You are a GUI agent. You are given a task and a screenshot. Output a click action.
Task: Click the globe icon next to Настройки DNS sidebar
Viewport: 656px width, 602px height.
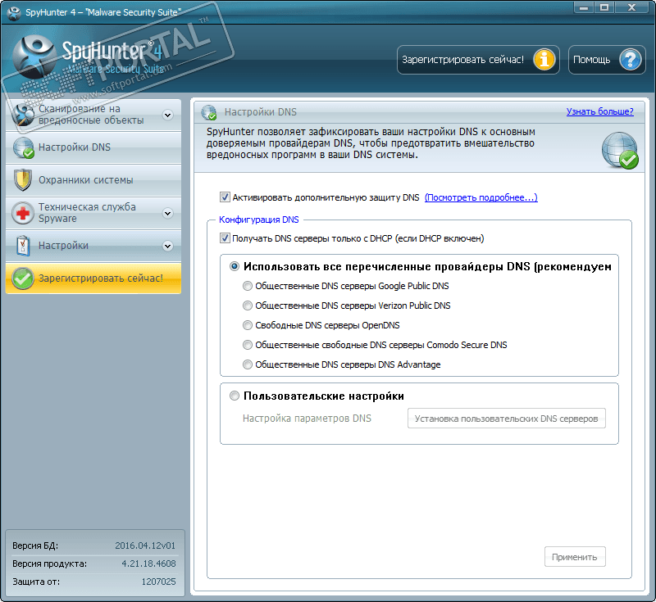pos(23,147)
